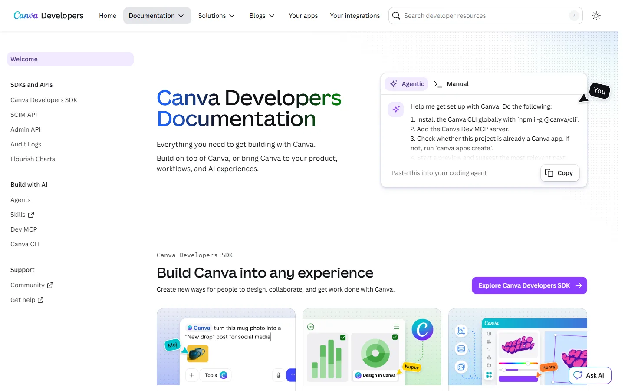Open Flourish Charts in the sidebar
This screenshot has height=391, width=625.
(33, 159)
